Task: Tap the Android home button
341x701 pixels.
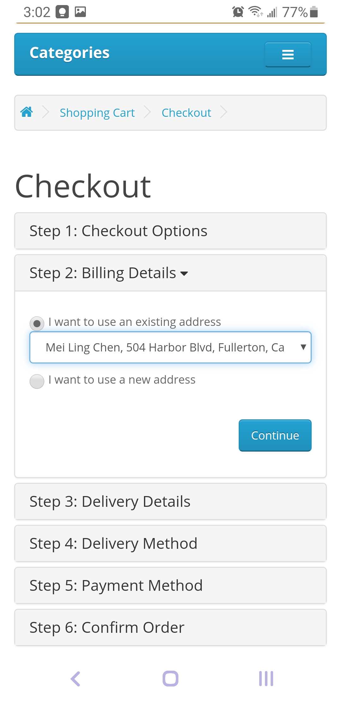Action: pos(170,679)
